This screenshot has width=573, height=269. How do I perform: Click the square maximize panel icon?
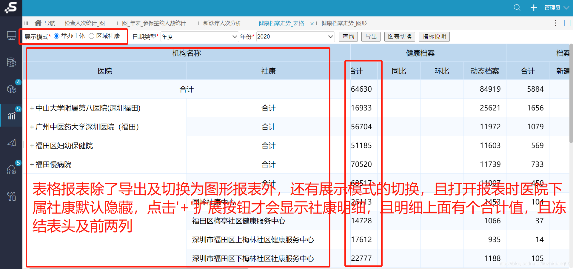[567, 23]
